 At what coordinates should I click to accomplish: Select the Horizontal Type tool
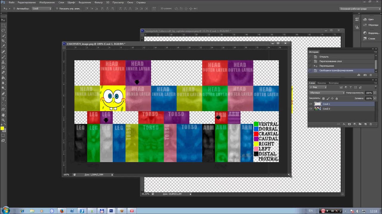(3, 99)
